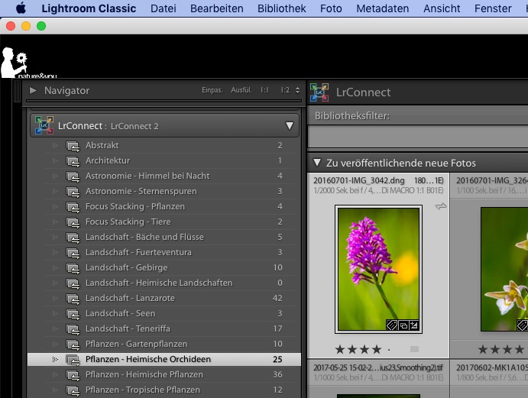528x398 pixels.
Task: Expand the Navigator panel
Action: coord(33,90)
